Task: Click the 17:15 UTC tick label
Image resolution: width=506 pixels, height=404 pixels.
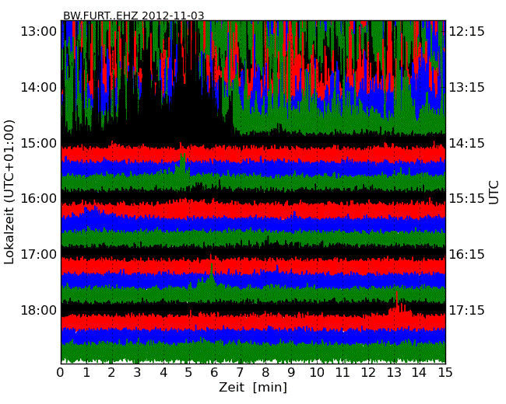Action: pos(467,310)
